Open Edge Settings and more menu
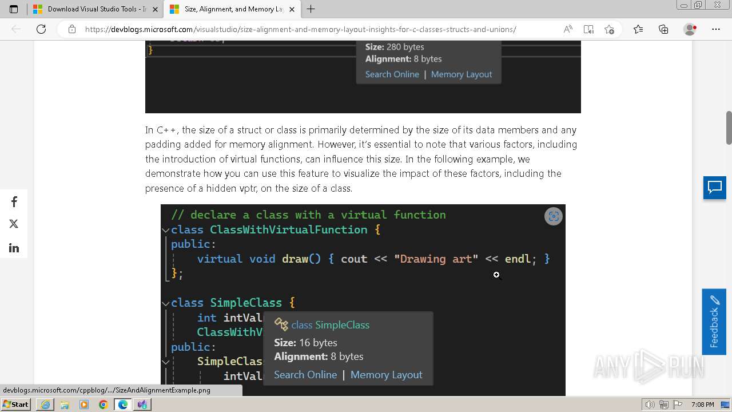The image size is (732, 412). [716, 29]
